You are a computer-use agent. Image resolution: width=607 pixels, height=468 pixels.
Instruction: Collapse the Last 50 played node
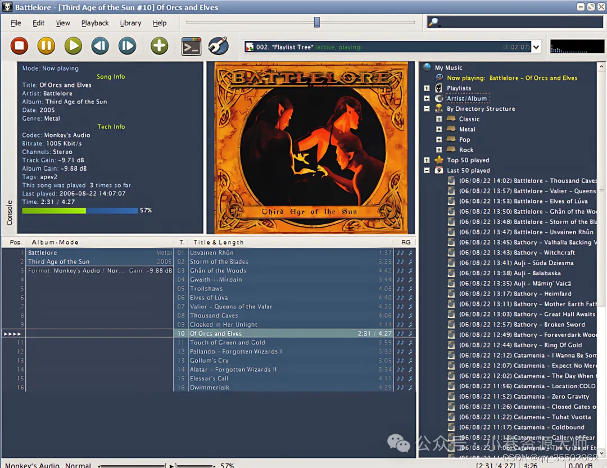pyautogui.click(x=427, y=170)
